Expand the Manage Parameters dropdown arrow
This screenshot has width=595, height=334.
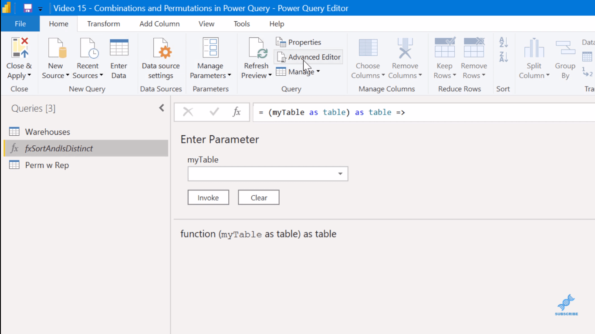(229, 76)
